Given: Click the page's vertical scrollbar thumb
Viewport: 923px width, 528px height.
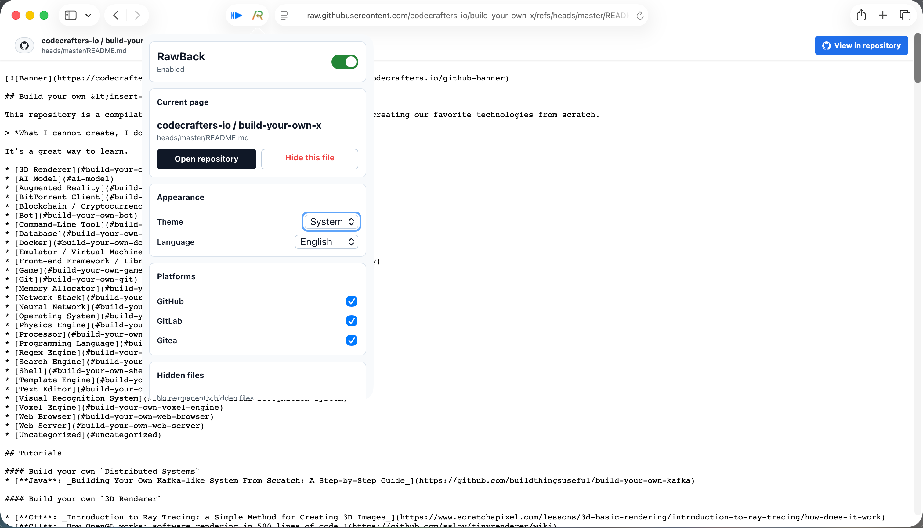Looking at the screenshot, I should tap(918, 58).
